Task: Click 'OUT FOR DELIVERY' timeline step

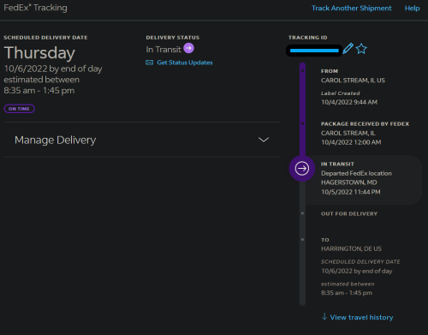Action: pyautogui.click(x=349, y=214)
